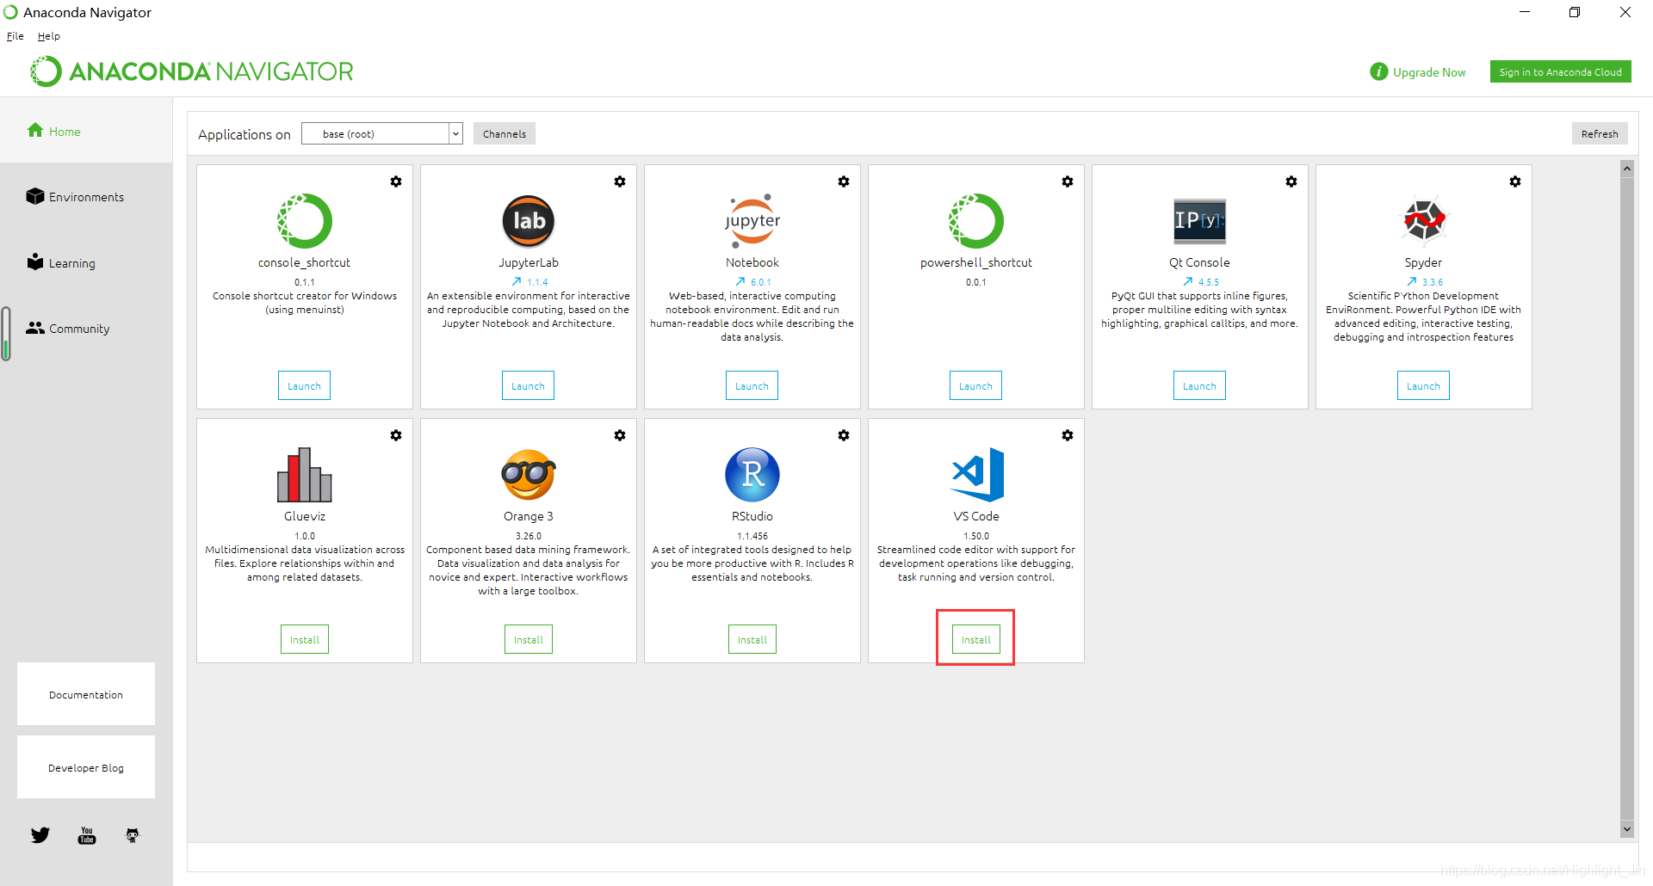
Task: Open the File menu
Action: tap(15, 36)
